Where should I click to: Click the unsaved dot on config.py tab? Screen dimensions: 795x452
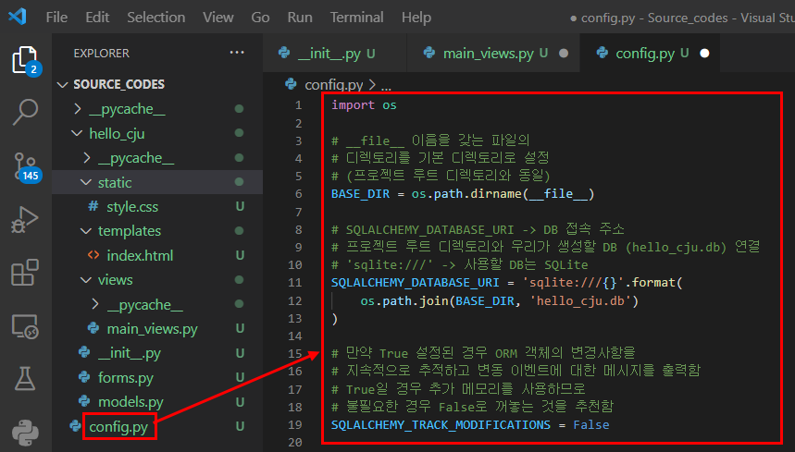pyautogui.click(x=704, y=53)
